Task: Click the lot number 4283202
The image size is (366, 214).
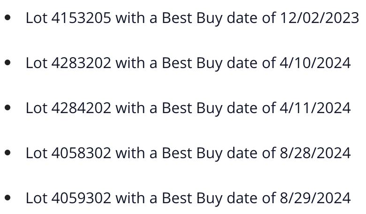Action: coord(81,63)
